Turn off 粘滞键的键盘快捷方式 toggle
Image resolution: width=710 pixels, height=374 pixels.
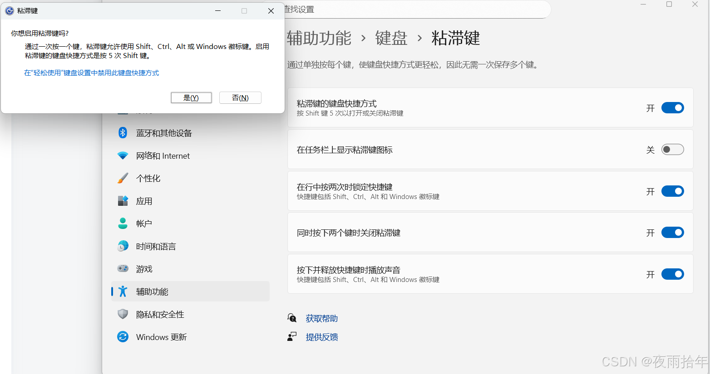coord(673,108)
